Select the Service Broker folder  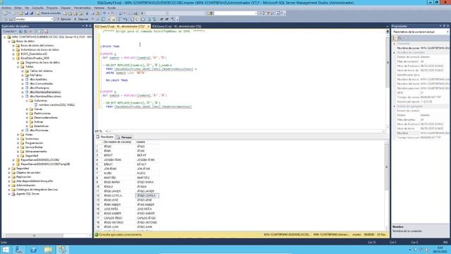click(x=34, y=147)
